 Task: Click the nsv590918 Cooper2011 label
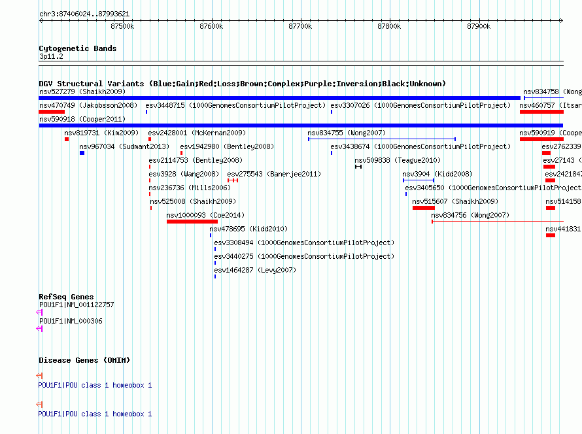[82, 119]
